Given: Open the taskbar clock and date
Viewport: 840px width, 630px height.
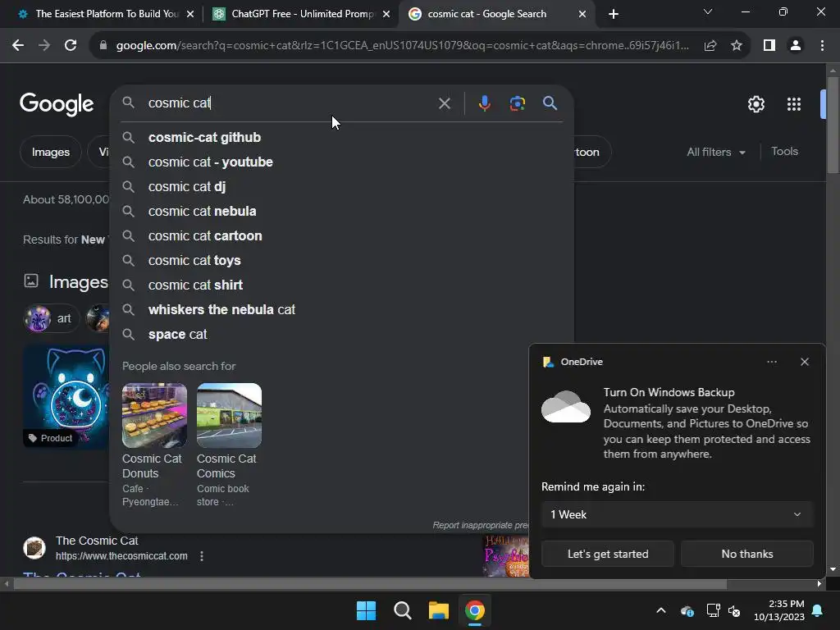Looking at the screenshot, I should pos(779,610).
